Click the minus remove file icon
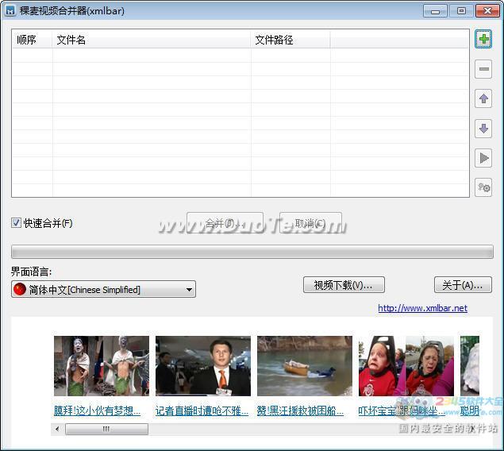Screen dimensions: 504x451 coord(483,69)
